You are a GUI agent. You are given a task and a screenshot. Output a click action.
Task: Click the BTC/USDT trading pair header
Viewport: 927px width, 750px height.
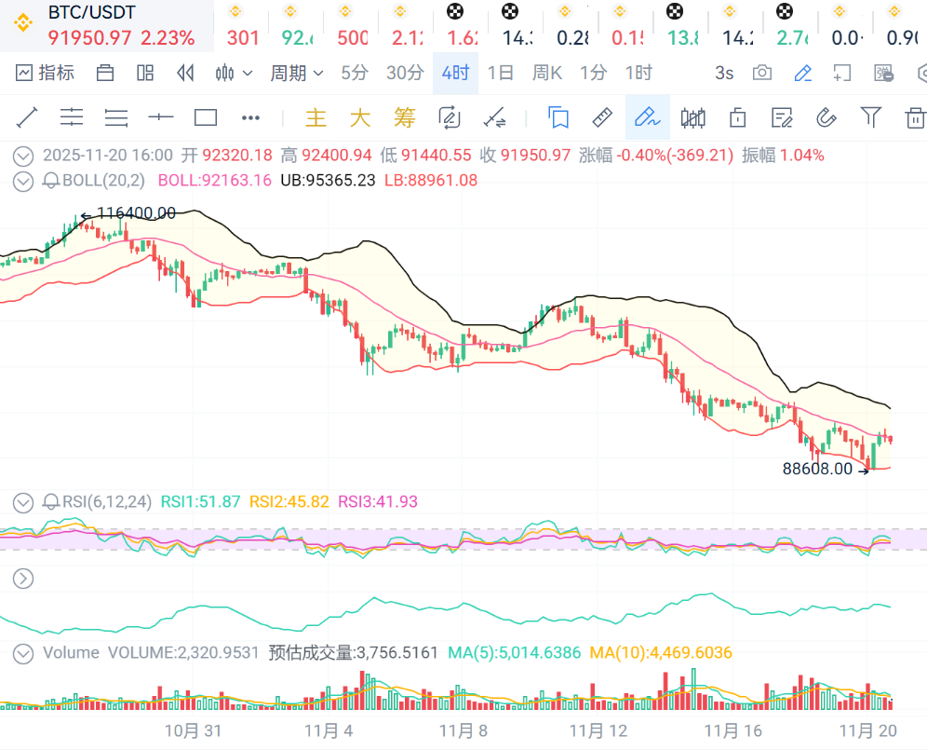click(91, 13)
